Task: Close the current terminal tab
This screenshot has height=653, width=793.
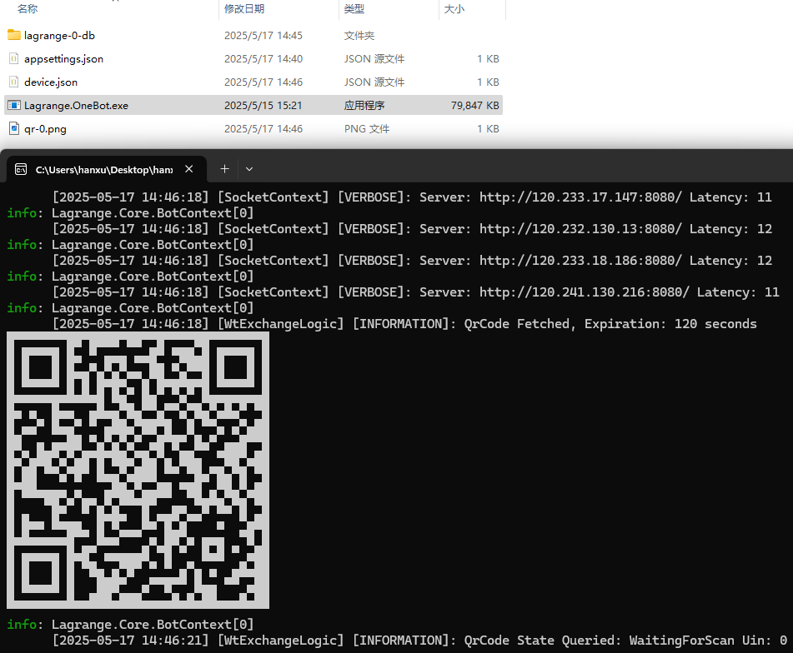Action: (x=189, y=169)
